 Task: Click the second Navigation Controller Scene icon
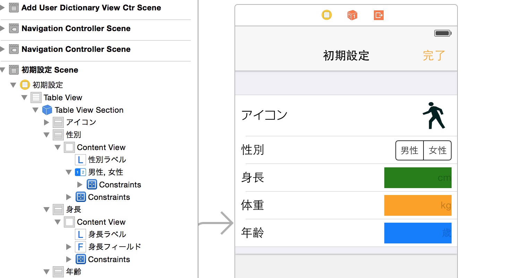[x=14, y=49]
